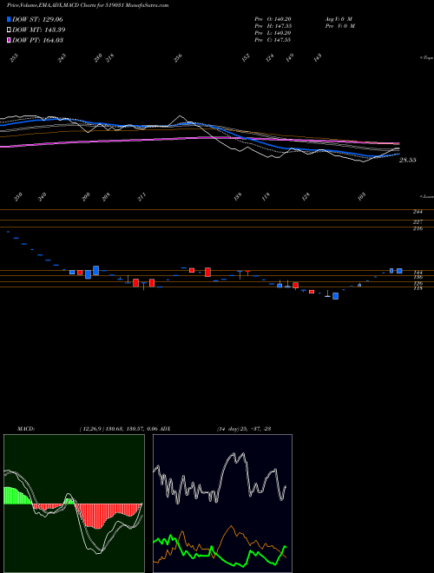Select the chart title mentioning MunafaSutra.com
The height and width of the screenshot is (573, 434).
click(88, 6)
